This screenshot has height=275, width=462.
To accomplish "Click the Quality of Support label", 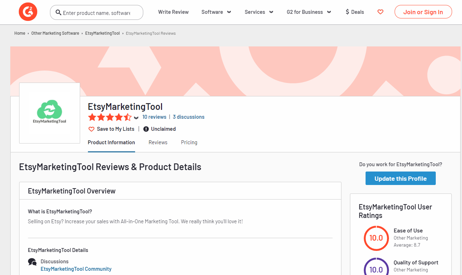I will [416, 263].
